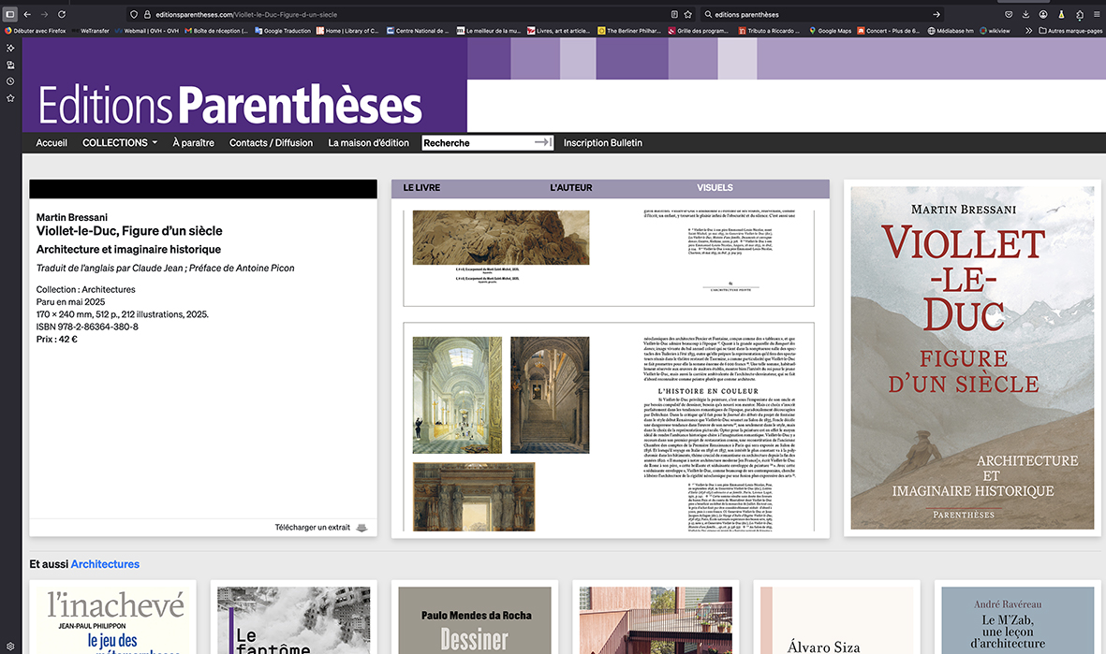Switch to the LE LIVRE tab
The image size is (1106, 654).
pos(421,187)
